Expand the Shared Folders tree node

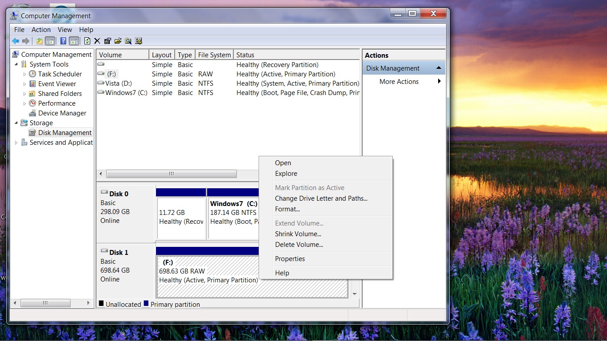[x=24, y=94]
